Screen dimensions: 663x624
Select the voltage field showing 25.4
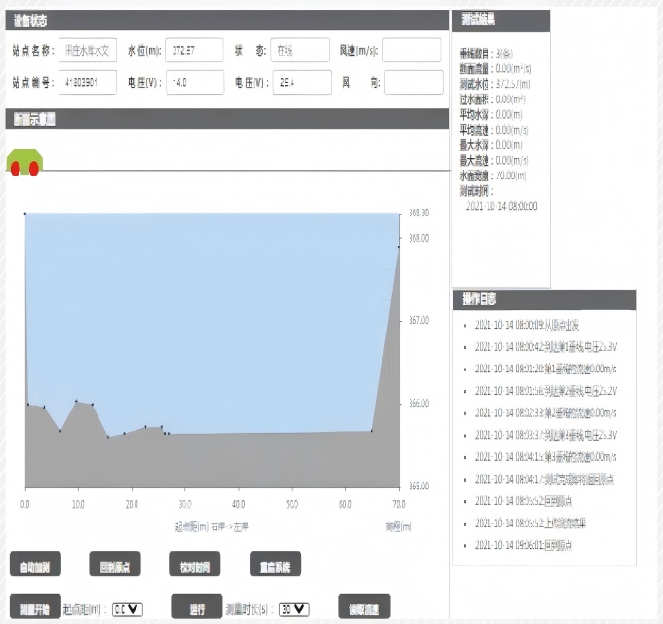300,83
